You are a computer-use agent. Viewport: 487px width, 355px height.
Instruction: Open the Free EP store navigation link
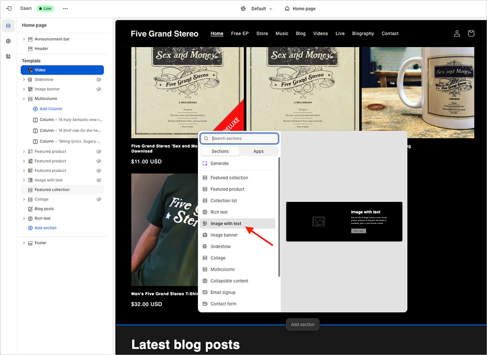240,34
